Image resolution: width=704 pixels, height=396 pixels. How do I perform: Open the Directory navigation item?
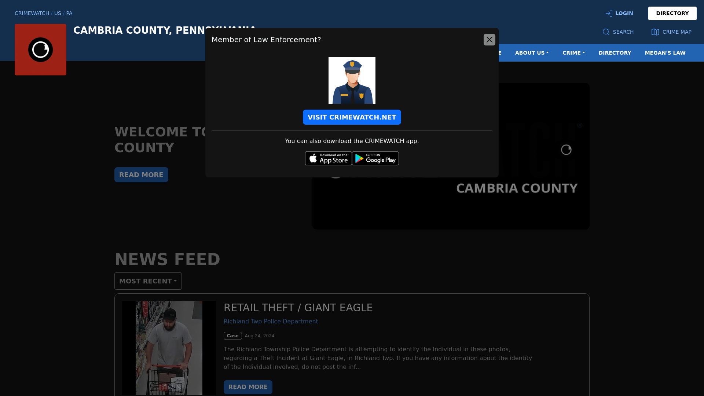pyautogui.click(x=615, y=53)
